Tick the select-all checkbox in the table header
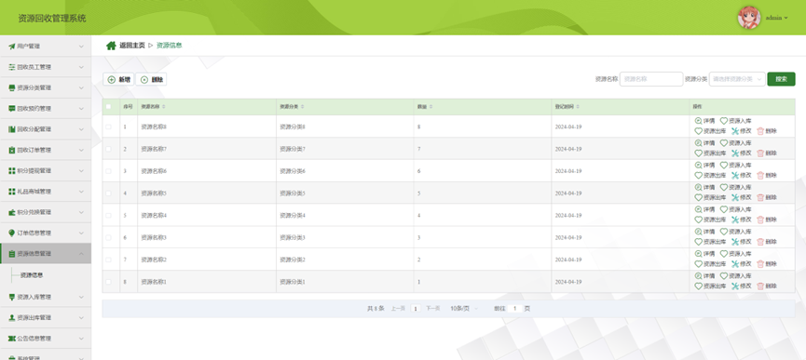Image resolution: width=806 pixels, height=360 pixels. tap(108, 107)
